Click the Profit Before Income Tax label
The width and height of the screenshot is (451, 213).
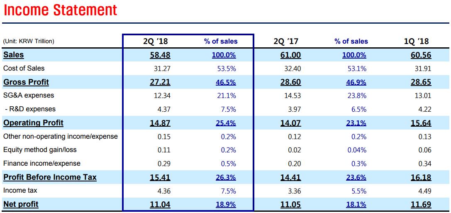[50, 177]
